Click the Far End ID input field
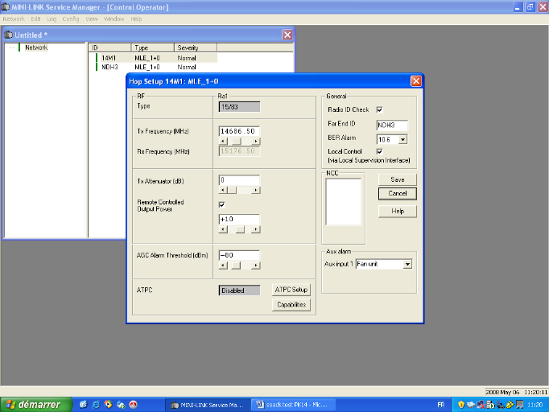Screen dimensions: 549x412 (x=392, y=125)
